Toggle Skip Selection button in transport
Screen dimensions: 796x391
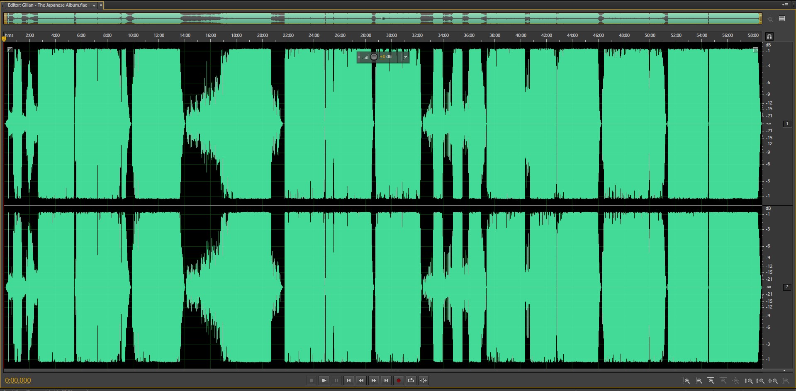click(423, 380)
